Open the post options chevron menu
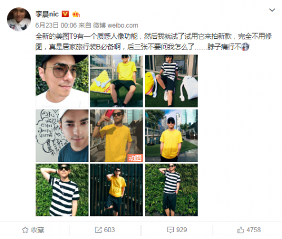This screenshot has width=282, height=239. coord(272,10)
